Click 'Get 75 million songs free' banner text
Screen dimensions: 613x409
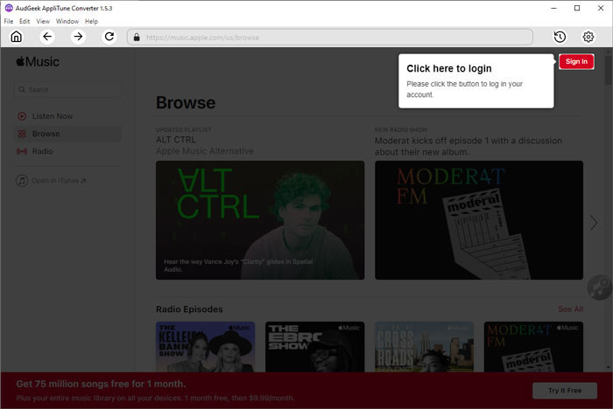click(x=101, y=384)
